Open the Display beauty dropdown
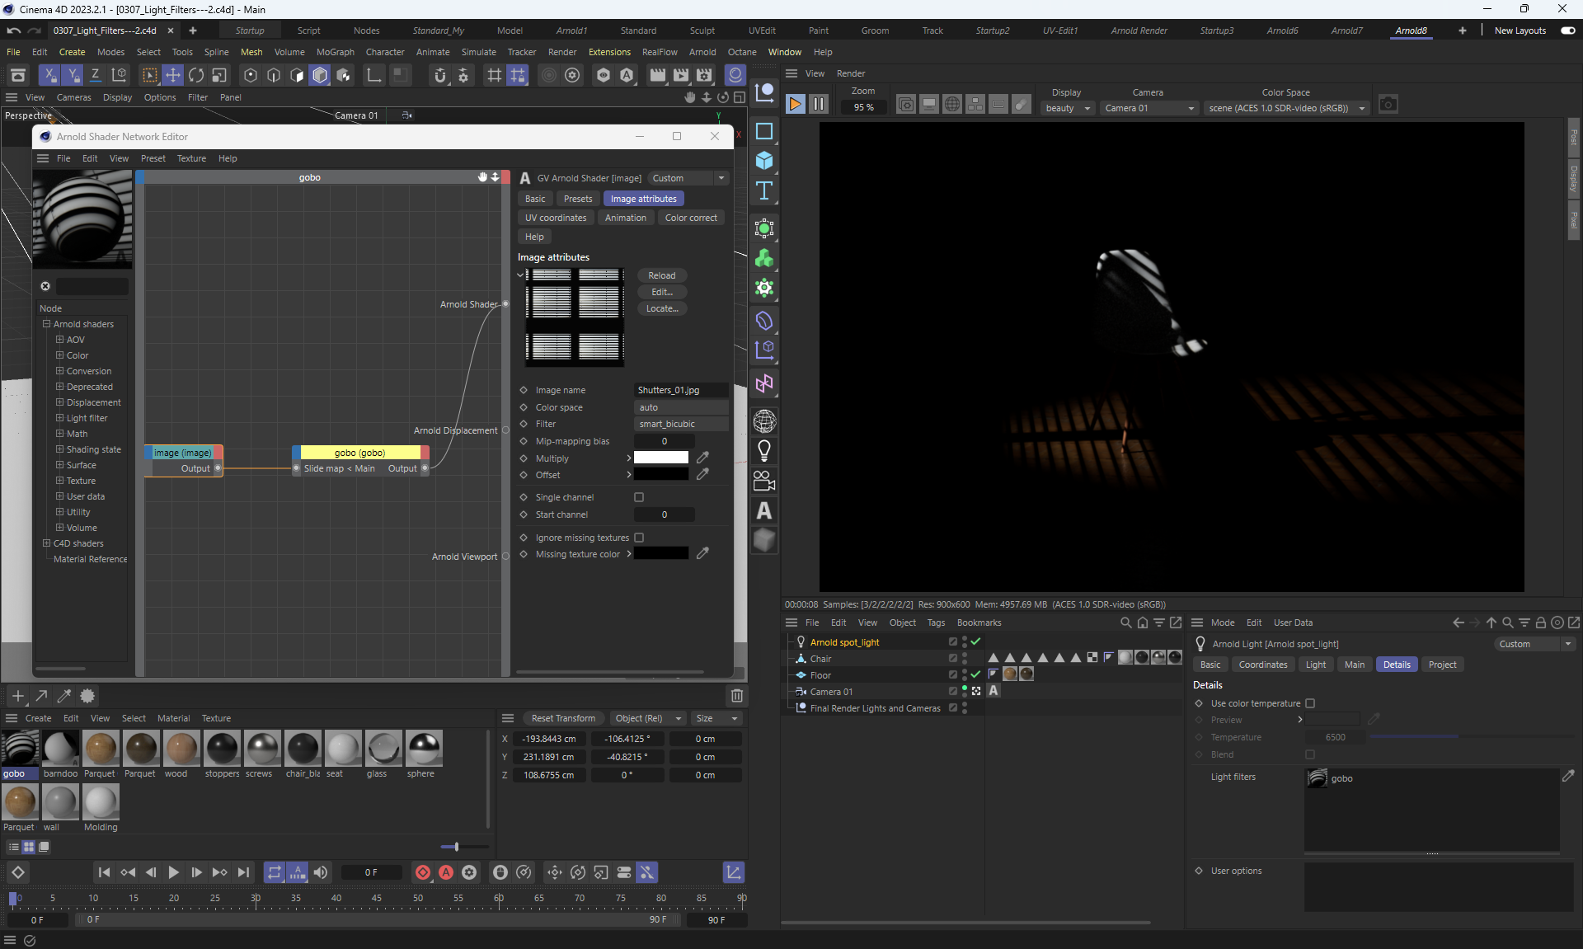Screen dimensions: 1583x949 coord(1067,108)
